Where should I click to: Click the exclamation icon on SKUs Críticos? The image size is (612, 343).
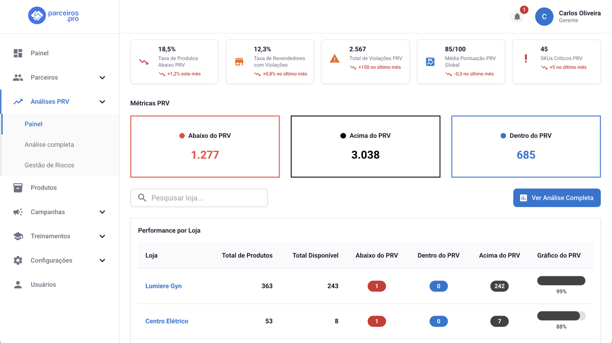[x=526, y=59]
